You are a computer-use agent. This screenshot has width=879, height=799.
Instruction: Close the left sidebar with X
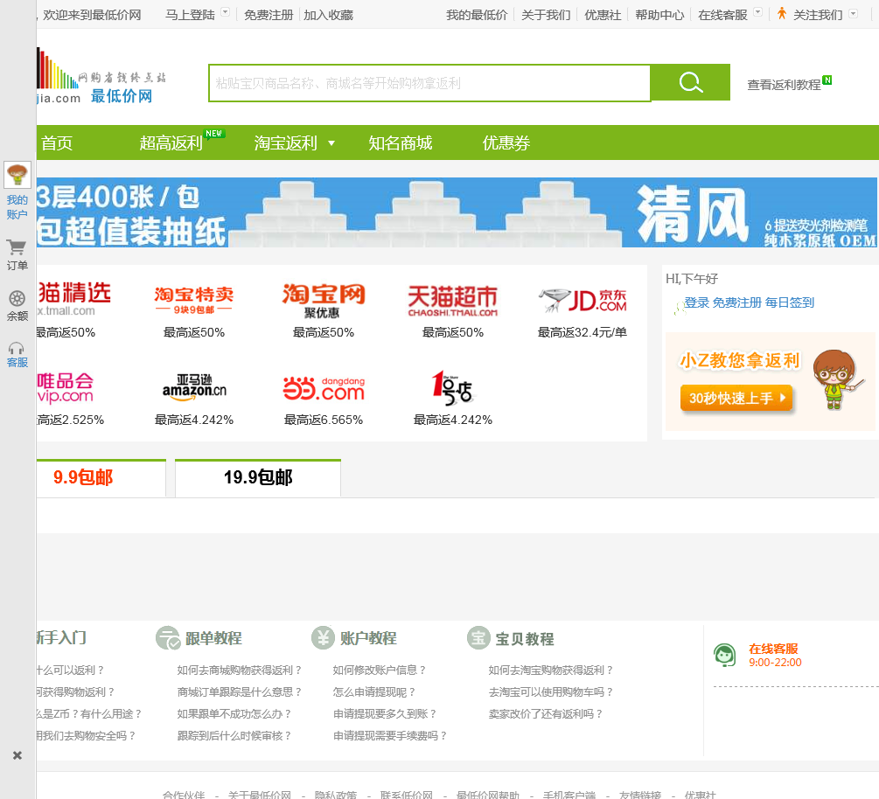[x=17, y=755]
